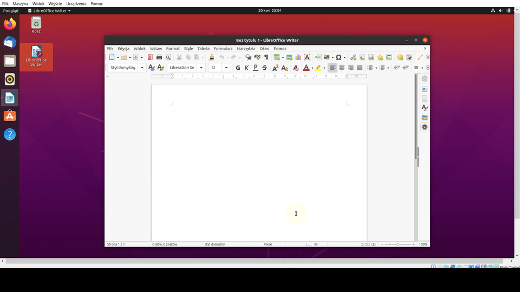Viewport: 520px width, 292px height.
Task: Click the word count in status bar
Action: coord(165,244)
